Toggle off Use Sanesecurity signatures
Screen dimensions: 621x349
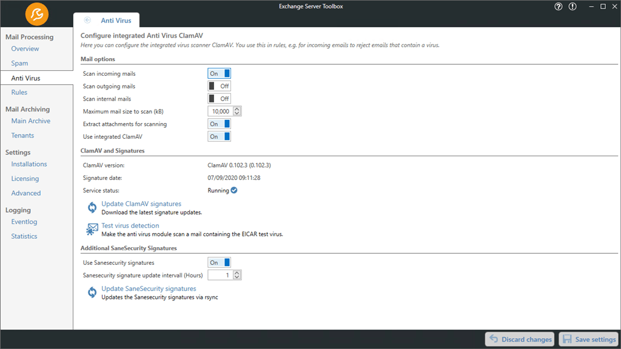[x=219, y=262]
